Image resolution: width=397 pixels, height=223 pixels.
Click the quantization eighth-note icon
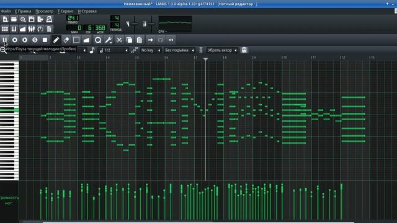[x=92, y=50]
